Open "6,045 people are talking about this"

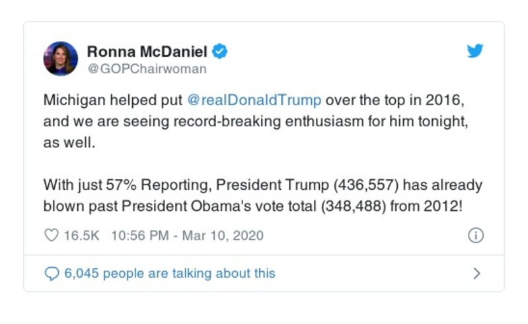(x=169, y=273)
